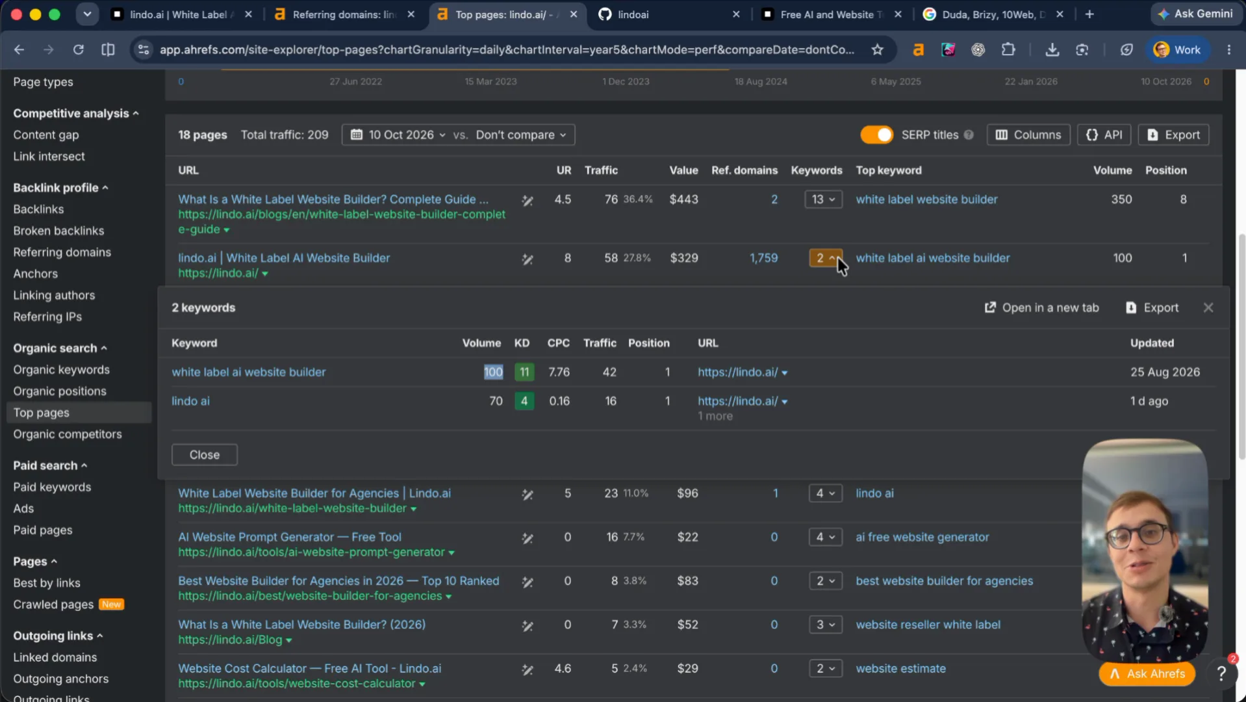
Task: Open new browser tab with plus
Action: (1089, 14)
